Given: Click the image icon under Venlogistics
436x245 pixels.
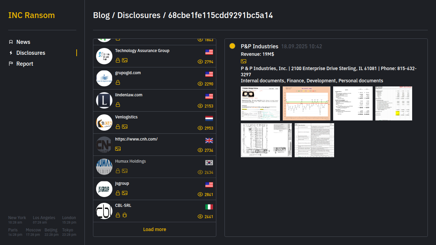Looking at the screenshot, I should (125, 127).
